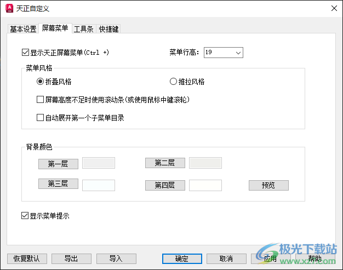Click the 第一层 color button
Screen dimensions: 343x270
point(58,164)
